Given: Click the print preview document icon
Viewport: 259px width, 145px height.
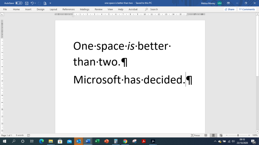Looking at the screenshot, I should [x=45, y=3].
